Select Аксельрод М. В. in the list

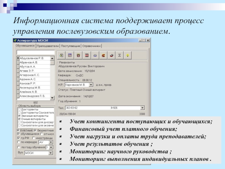pyautogui.click(x=35, y=88)
